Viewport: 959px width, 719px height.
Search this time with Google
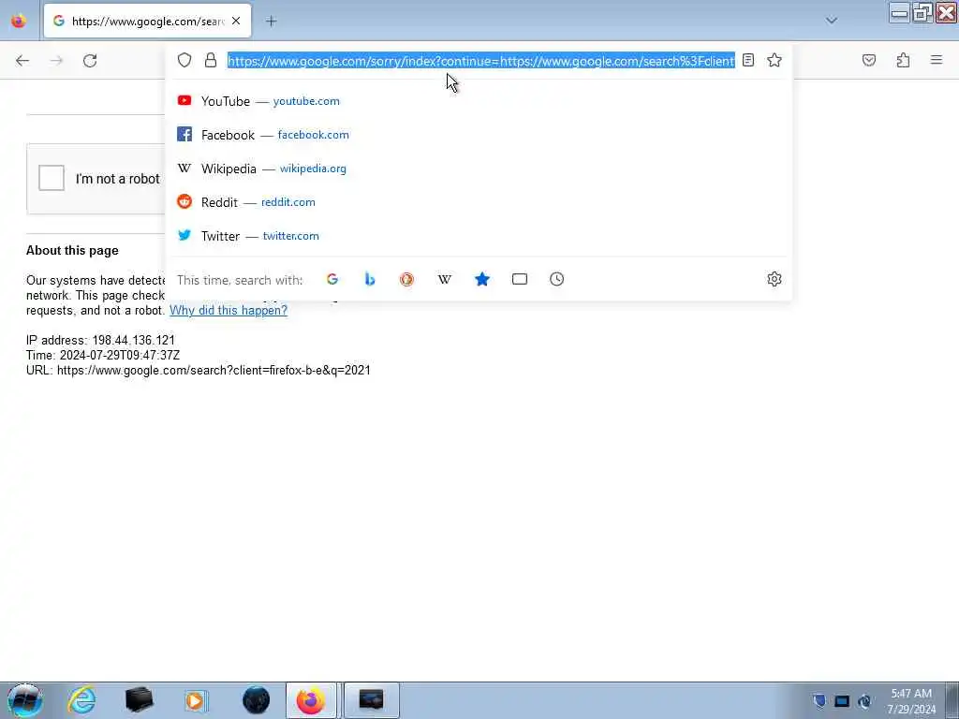click(x=332, y=279)
